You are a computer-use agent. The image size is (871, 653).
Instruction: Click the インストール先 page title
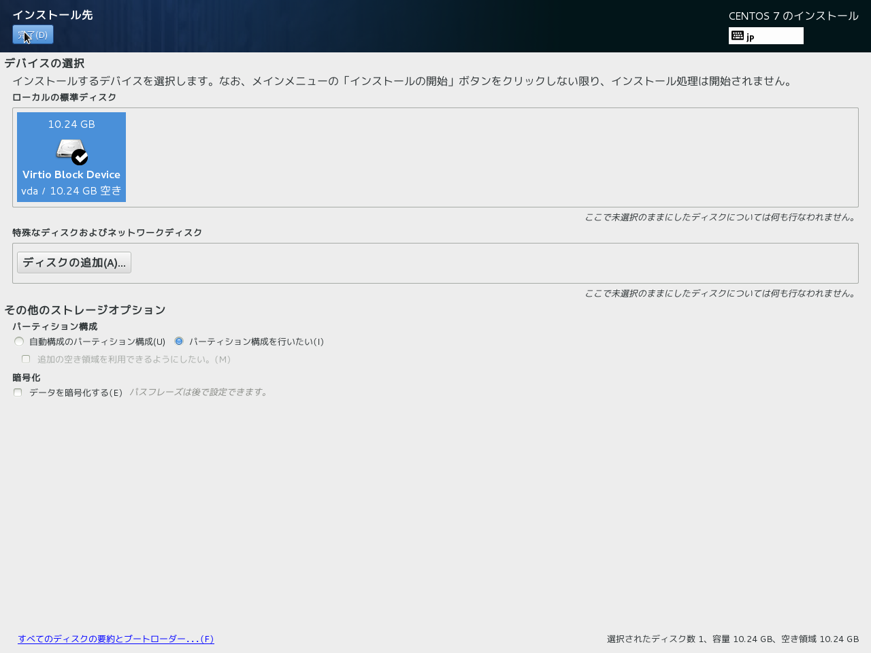coord(52,15)
